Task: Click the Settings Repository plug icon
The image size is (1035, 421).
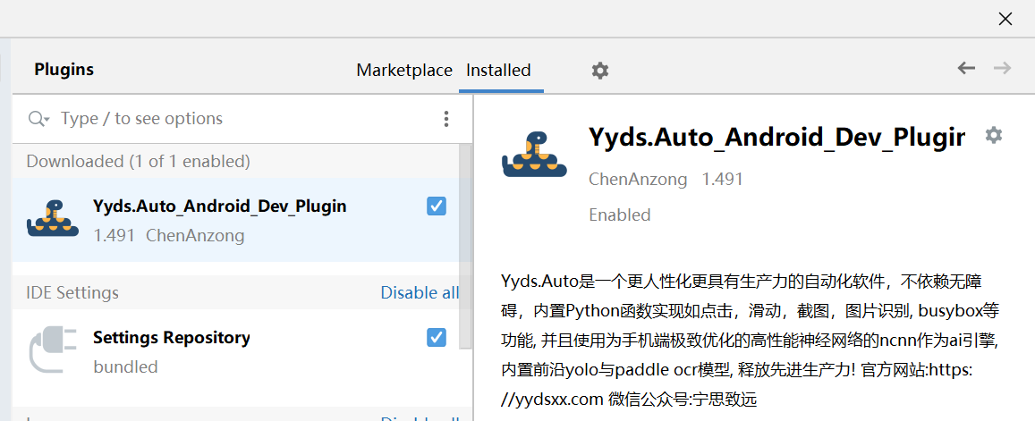Action: point(53,351)
